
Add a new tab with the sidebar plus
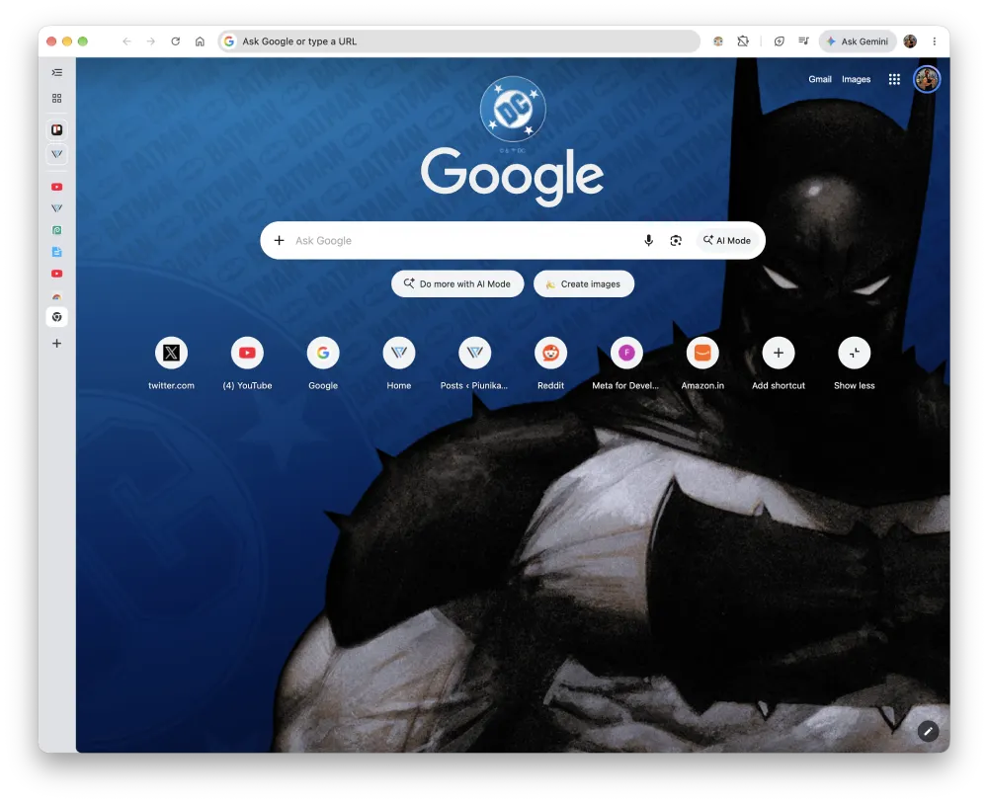coord(56,344)
